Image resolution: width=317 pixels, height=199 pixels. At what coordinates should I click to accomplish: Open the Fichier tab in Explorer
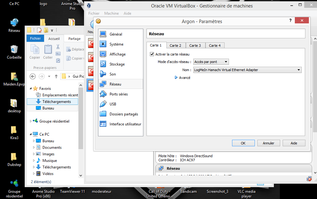[x=35, y=38]
